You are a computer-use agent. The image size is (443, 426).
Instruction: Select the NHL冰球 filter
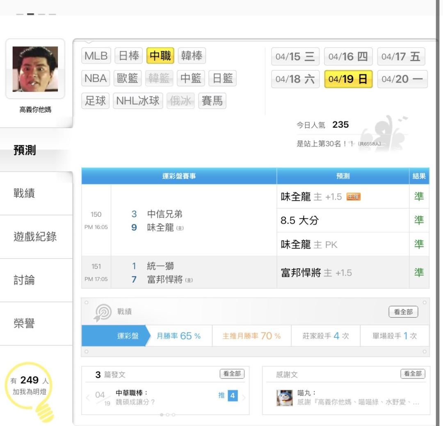coord(138,101)
